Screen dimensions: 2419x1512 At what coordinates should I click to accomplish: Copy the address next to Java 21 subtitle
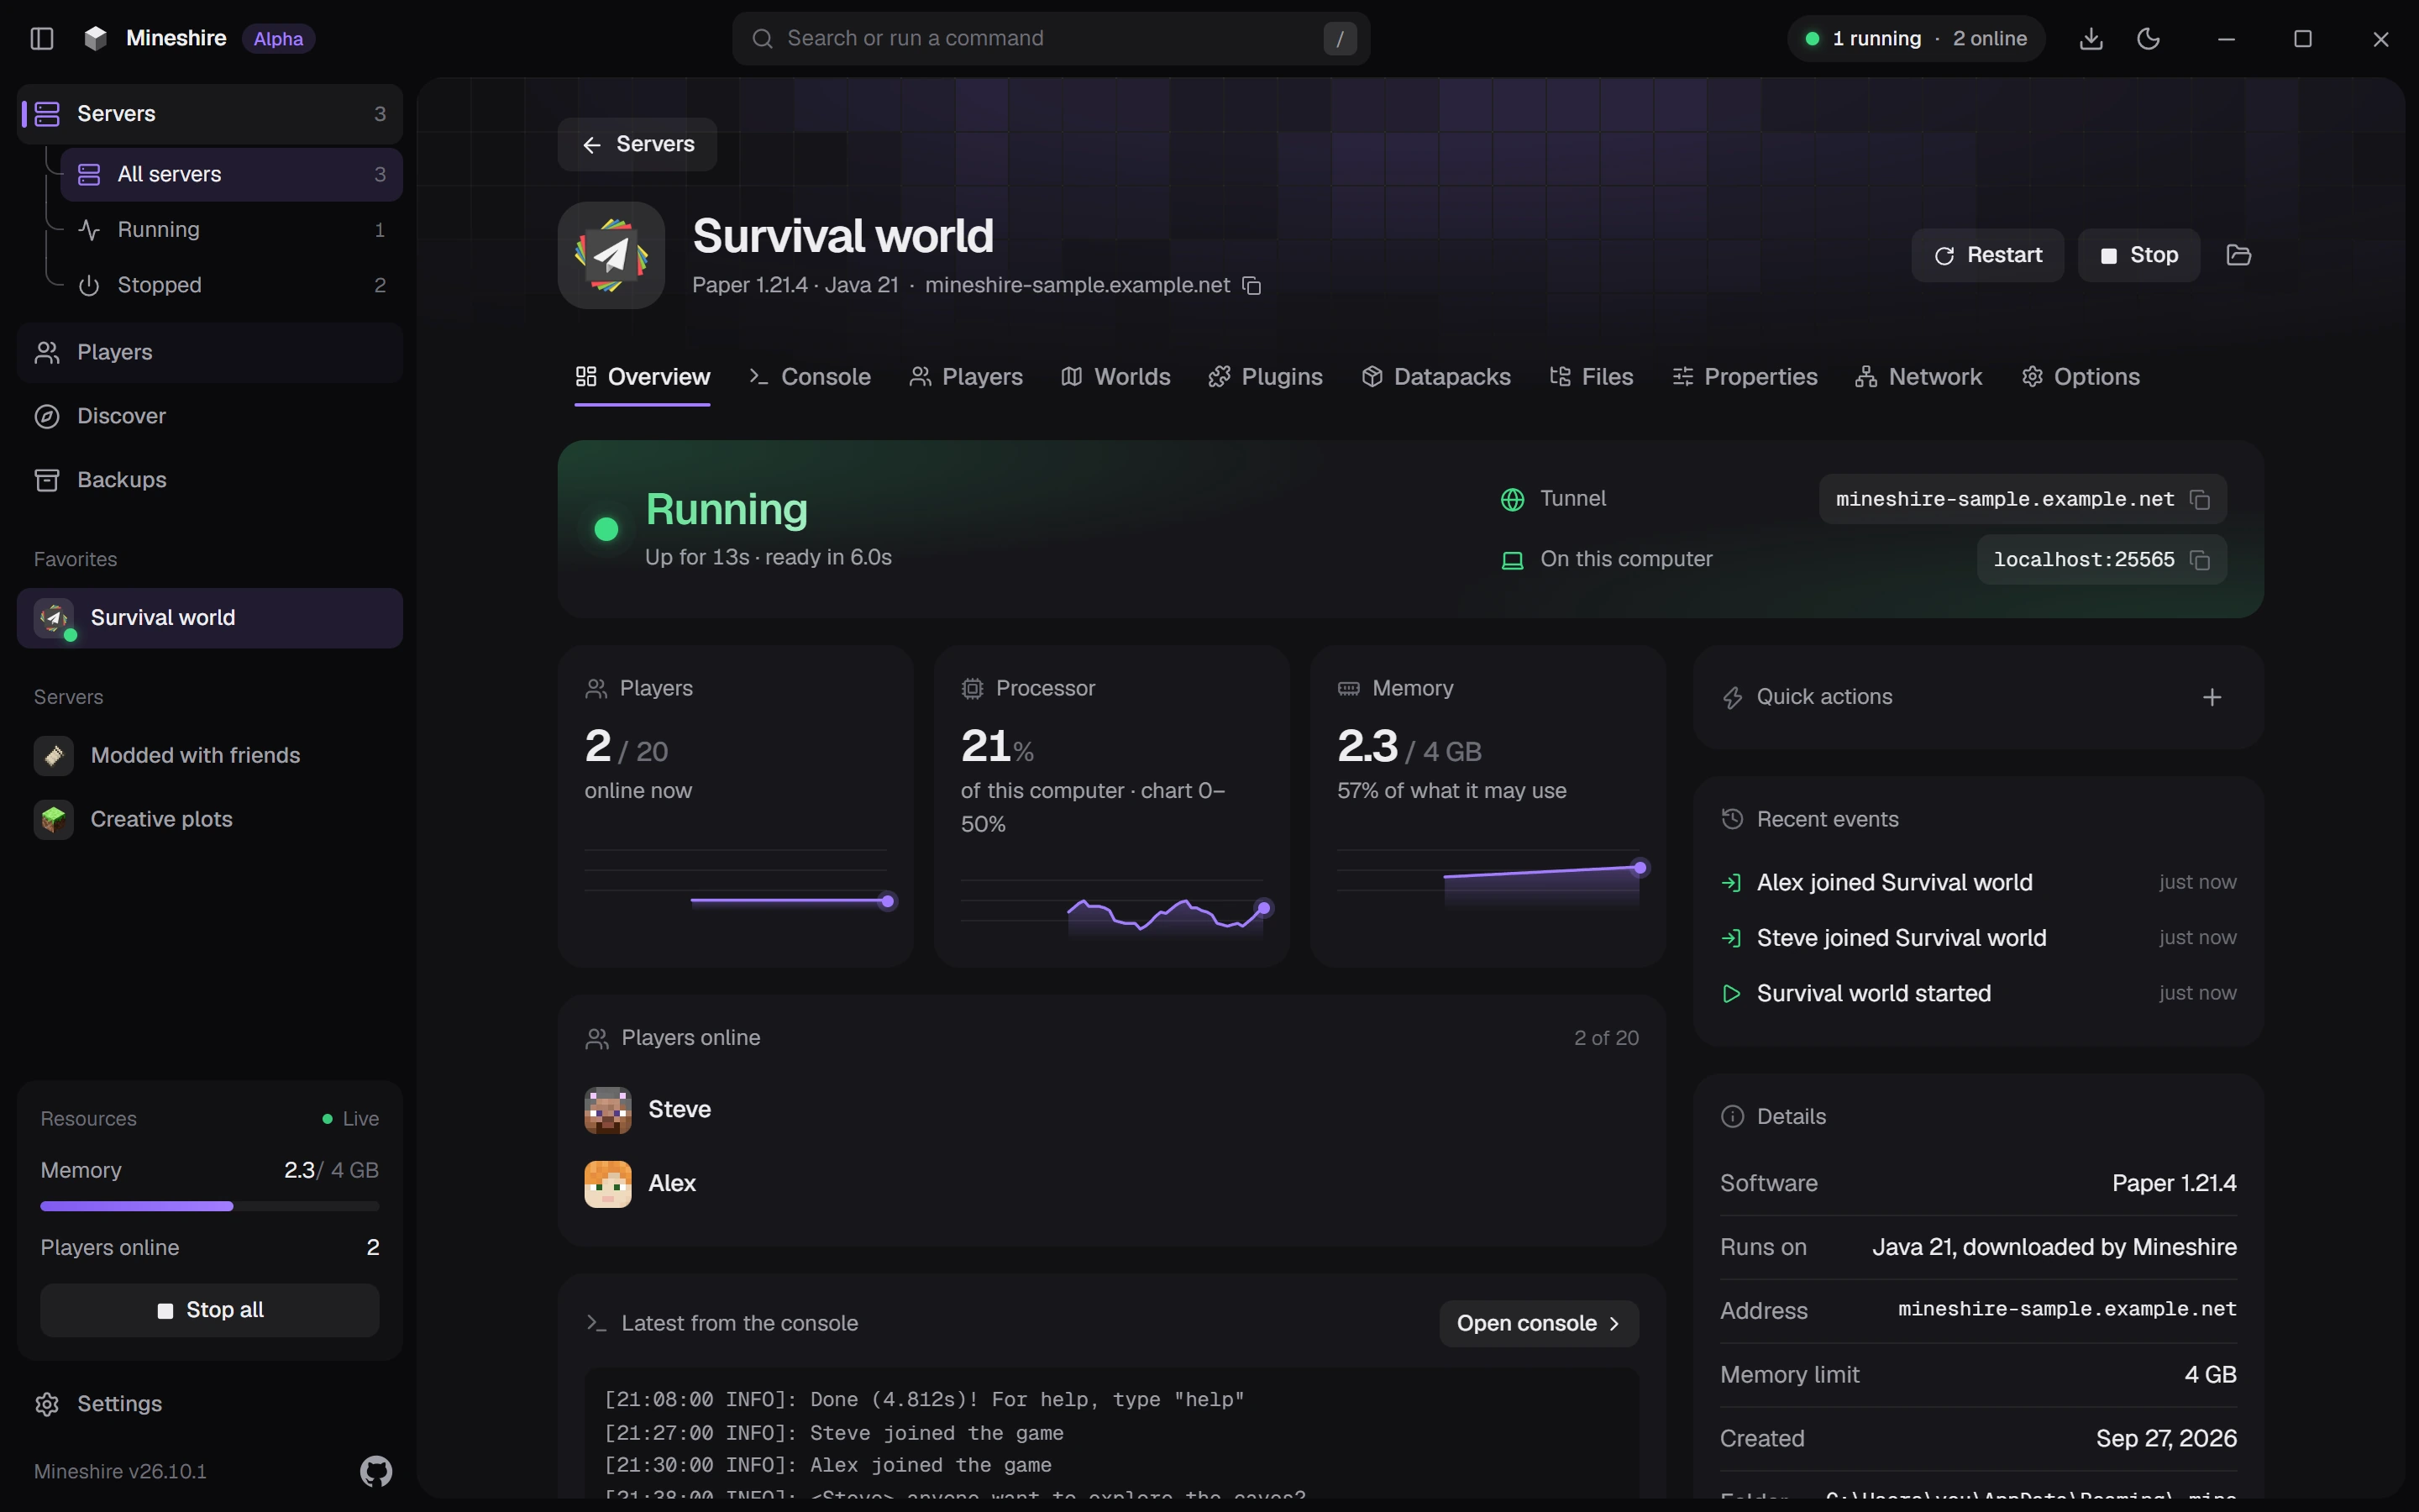pos(1251,286)
